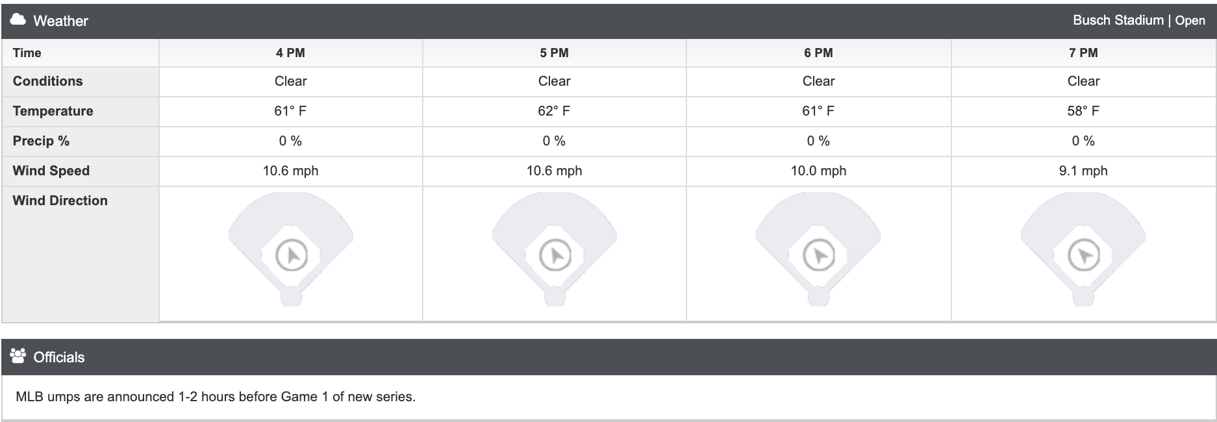This screenshot has height=422, width=1217.
Task: Click the 9.1 mph wind speed cell
Action: [1083, 171]
